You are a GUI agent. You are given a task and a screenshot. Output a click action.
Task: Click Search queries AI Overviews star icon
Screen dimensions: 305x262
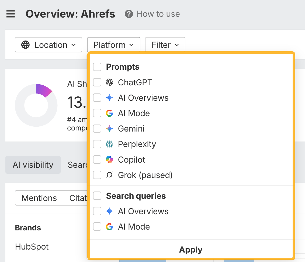[x=109, y=211]
